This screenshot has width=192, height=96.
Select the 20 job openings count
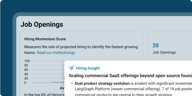(156, 45)
